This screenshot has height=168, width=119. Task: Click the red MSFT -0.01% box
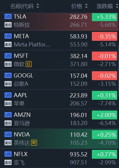tap(104, 56)
